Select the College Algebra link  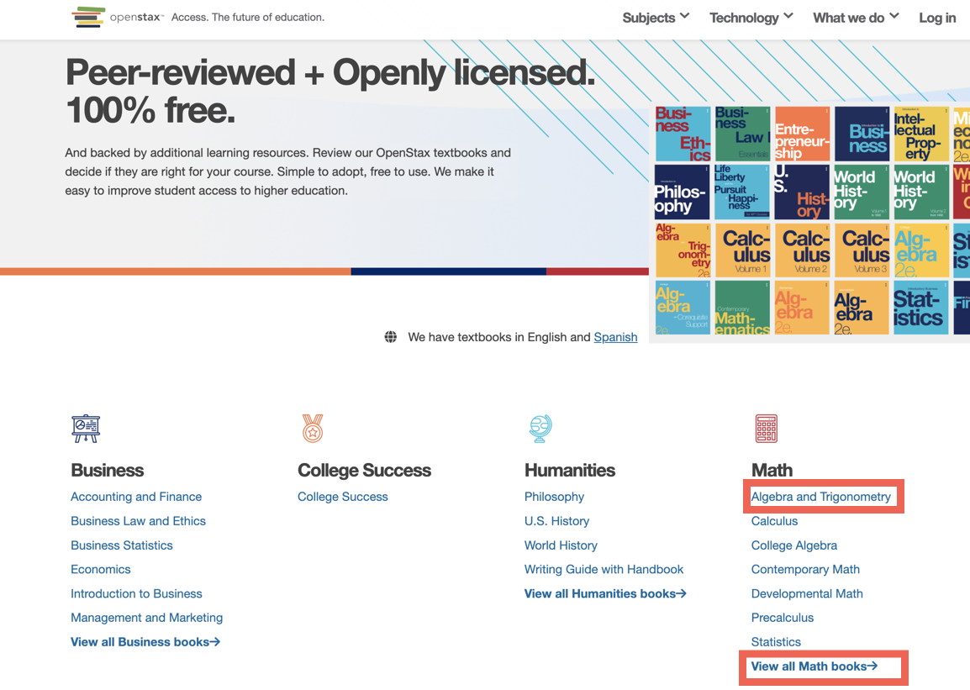[794, 545]
